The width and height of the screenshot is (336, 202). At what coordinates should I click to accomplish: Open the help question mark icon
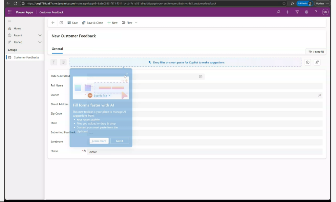click(x=316, y=12)
